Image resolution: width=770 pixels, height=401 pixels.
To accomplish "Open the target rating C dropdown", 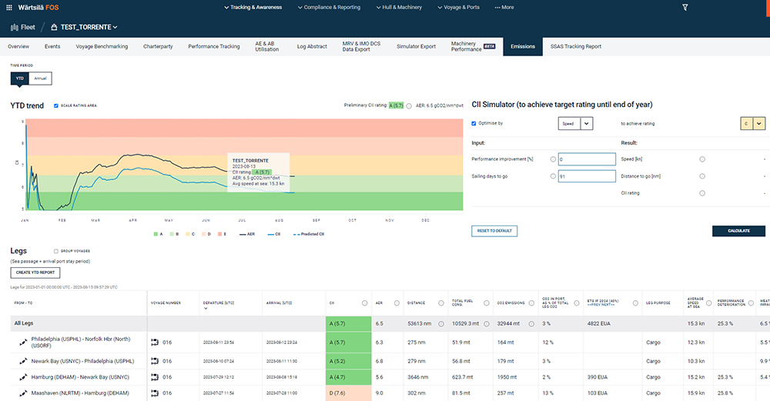I will tap(760, 123).
